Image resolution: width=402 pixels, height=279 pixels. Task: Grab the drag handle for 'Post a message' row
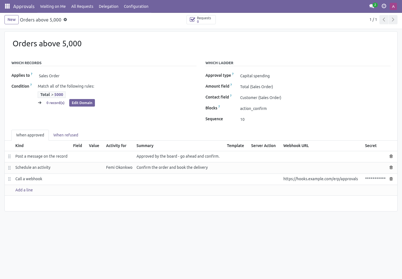tap(9, 157)
